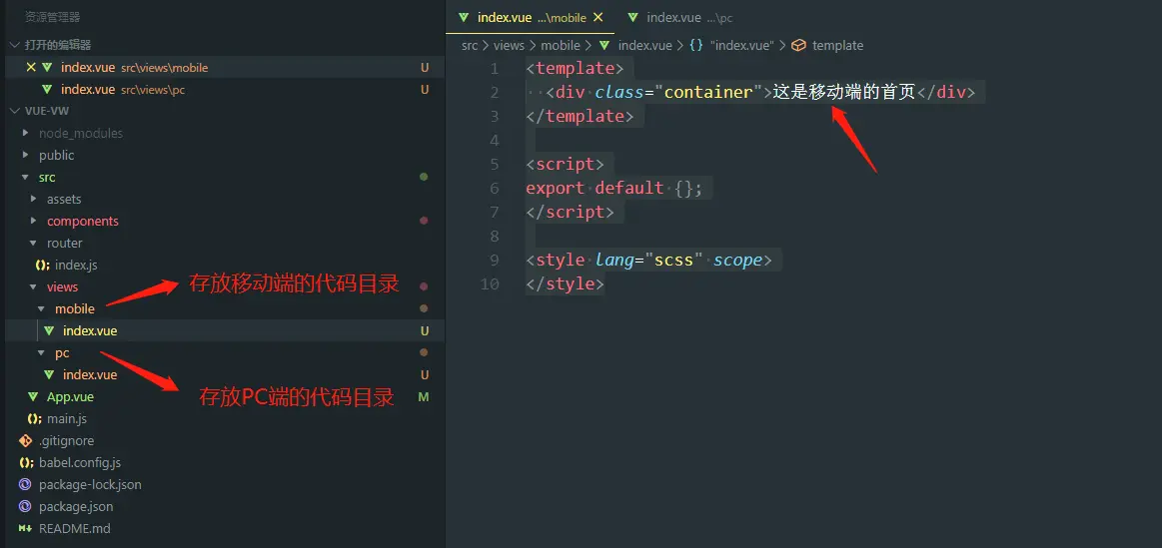The image size is (1162, 548).
Task: Click the opening <script> tag line
Action: pyautogui.click(x=565, y=165)
